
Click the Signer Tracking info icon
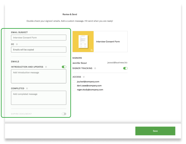tap(95, 68)
